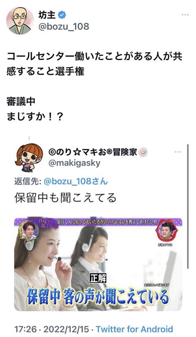This screenshot has width=196, height=337.
Task: Open the call center TV screenshot
Action: (x=98, y=264)
